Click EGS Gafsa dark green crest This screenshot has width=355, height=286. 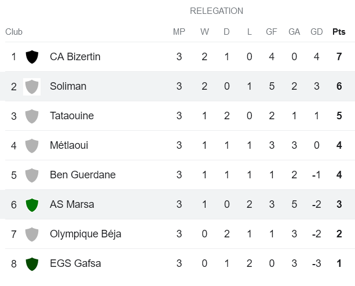(x=32, y=263)
